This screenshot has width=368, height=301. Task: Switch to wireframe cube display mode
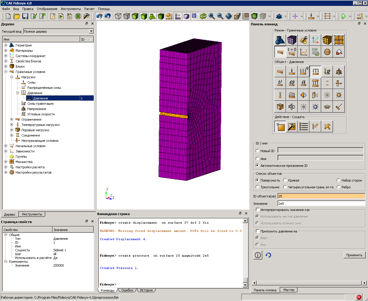[x=118, y=16]
